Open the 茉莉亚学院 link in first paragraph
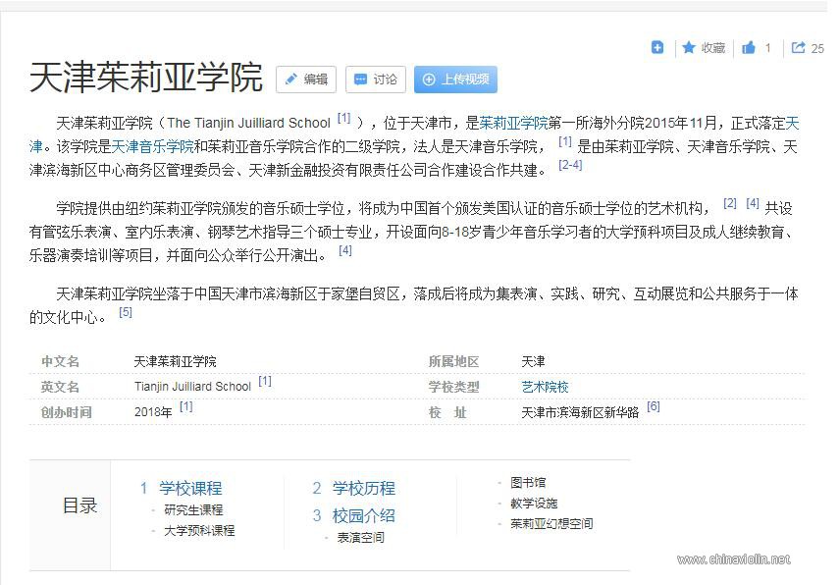 [513, 123]
